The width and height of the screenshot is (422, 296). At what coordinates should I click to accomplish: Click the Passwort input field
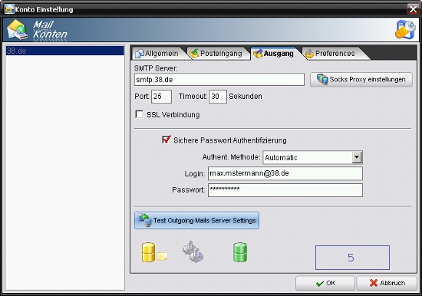[x=285, y=190]
